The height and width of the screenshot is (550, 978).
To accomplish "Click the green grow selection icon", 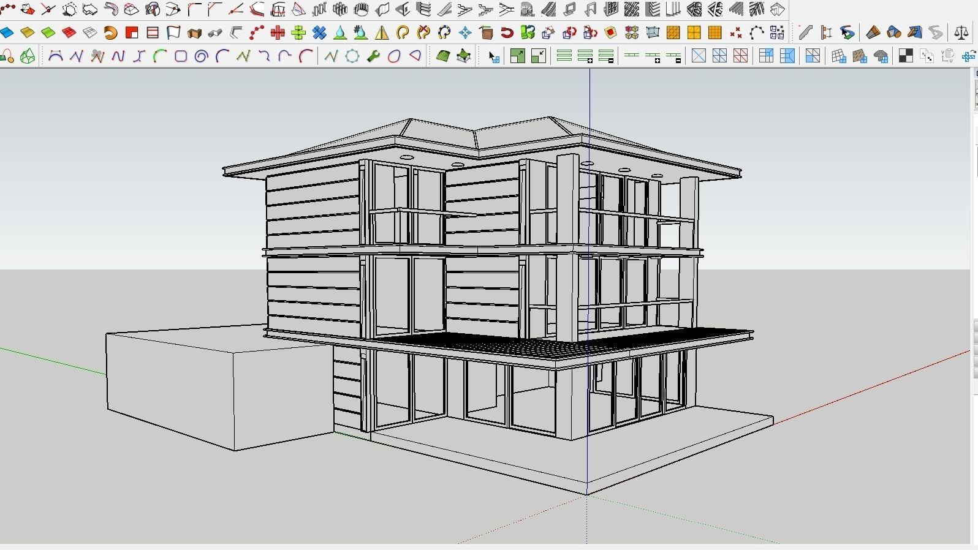I will point(517,56).
